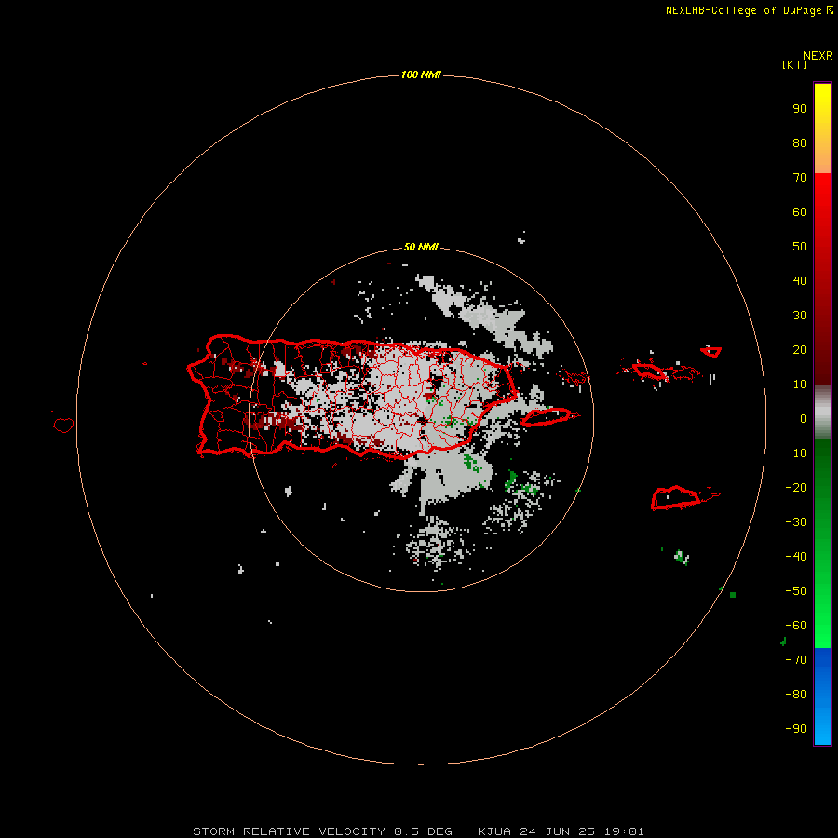Click the small Mona island outline far west
The height and width of the screenshot is (838, 838).
pyautogui.click(x=63, y=425)
